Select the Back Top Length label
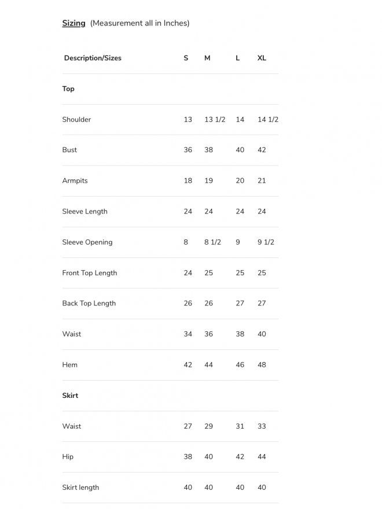The image size is (382, 509). (x=89, y=303)
